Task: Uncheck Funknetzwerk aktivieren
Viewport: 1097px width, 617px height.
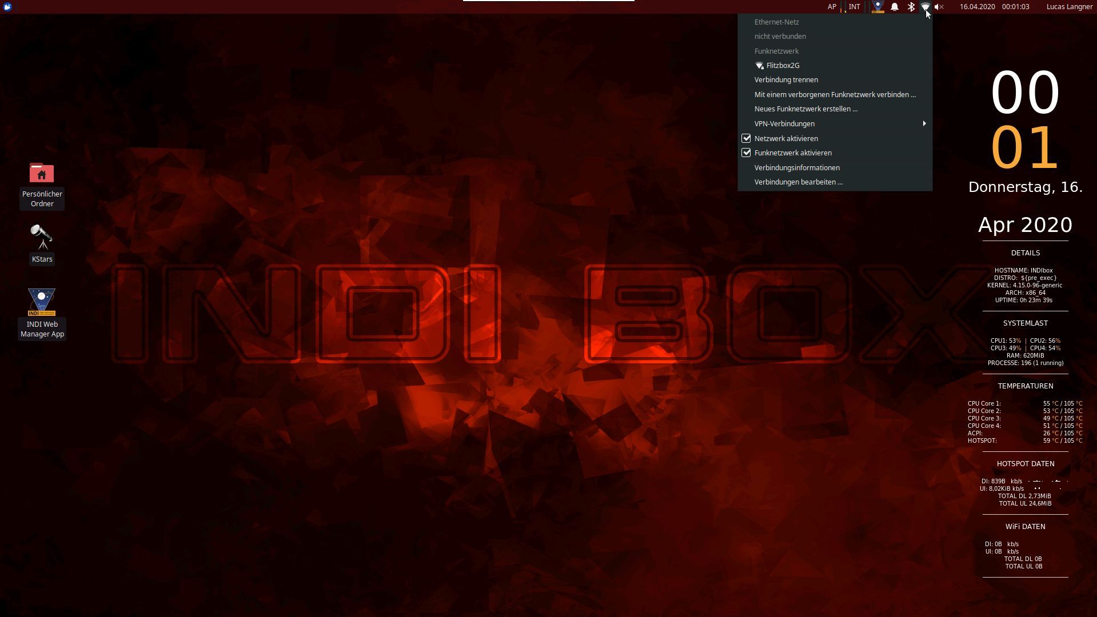Action: click(x=792, y=153)
